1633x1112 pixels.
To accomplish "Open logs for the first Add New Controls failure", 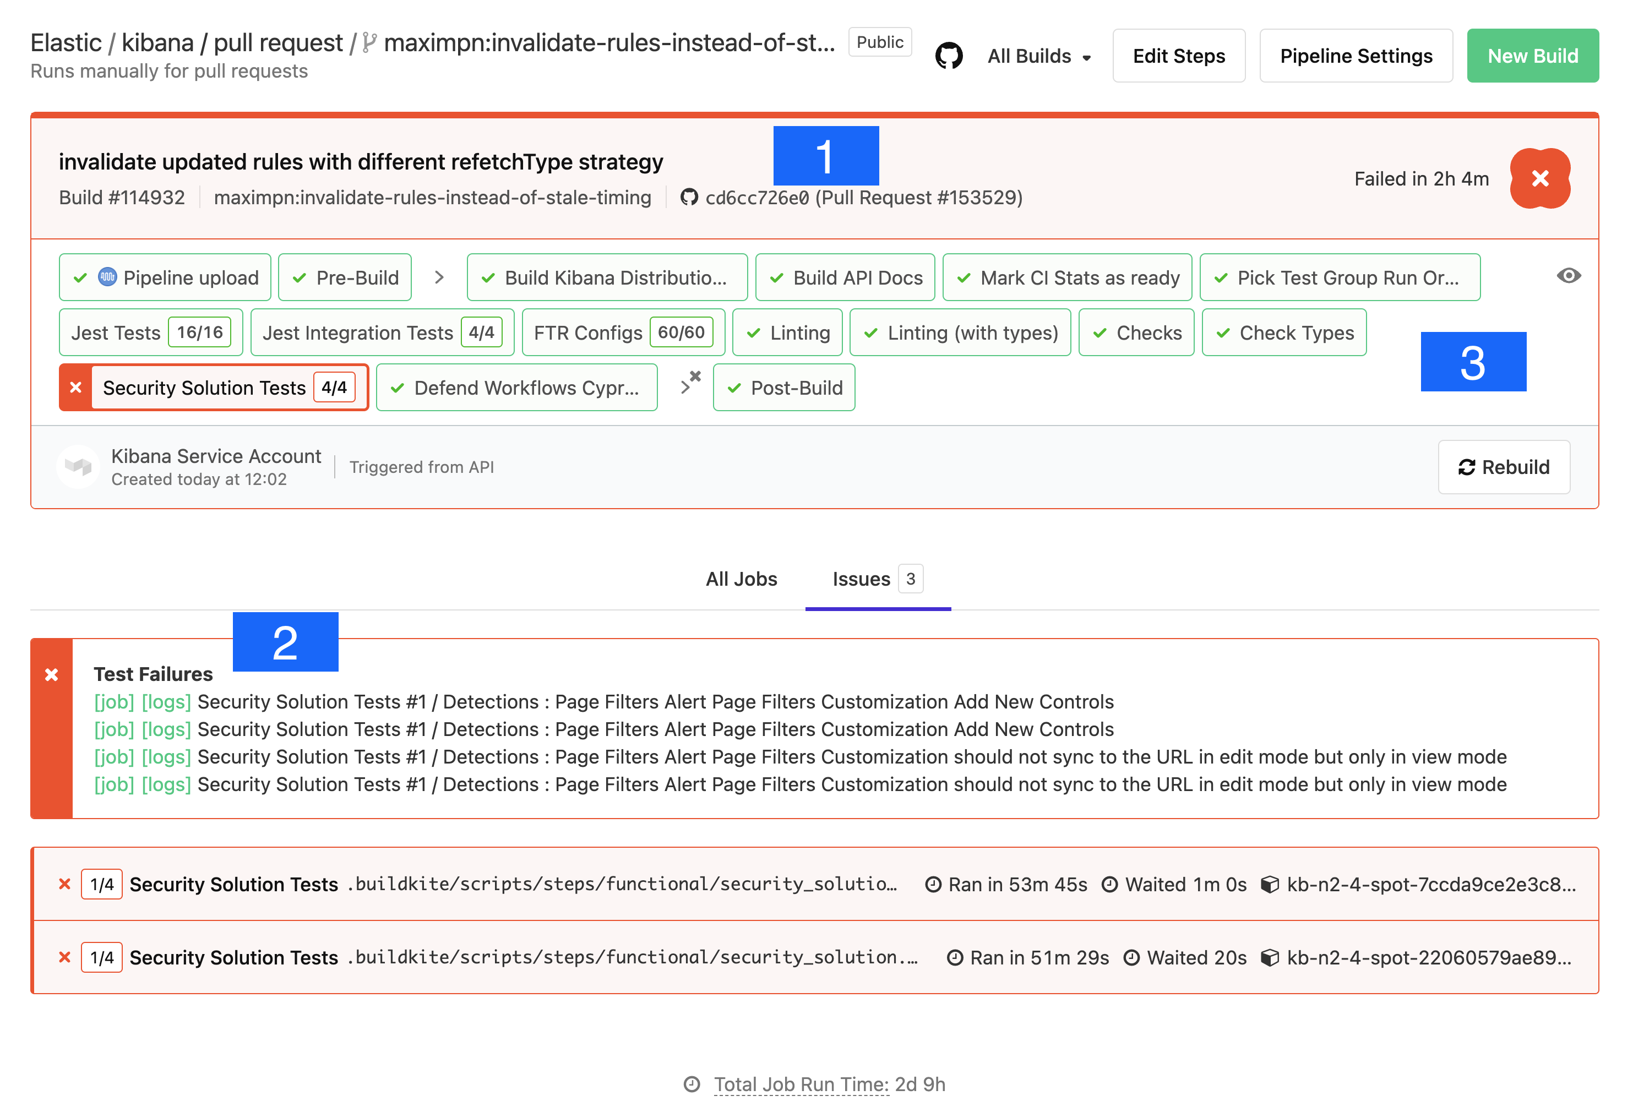I will point(166,701).
